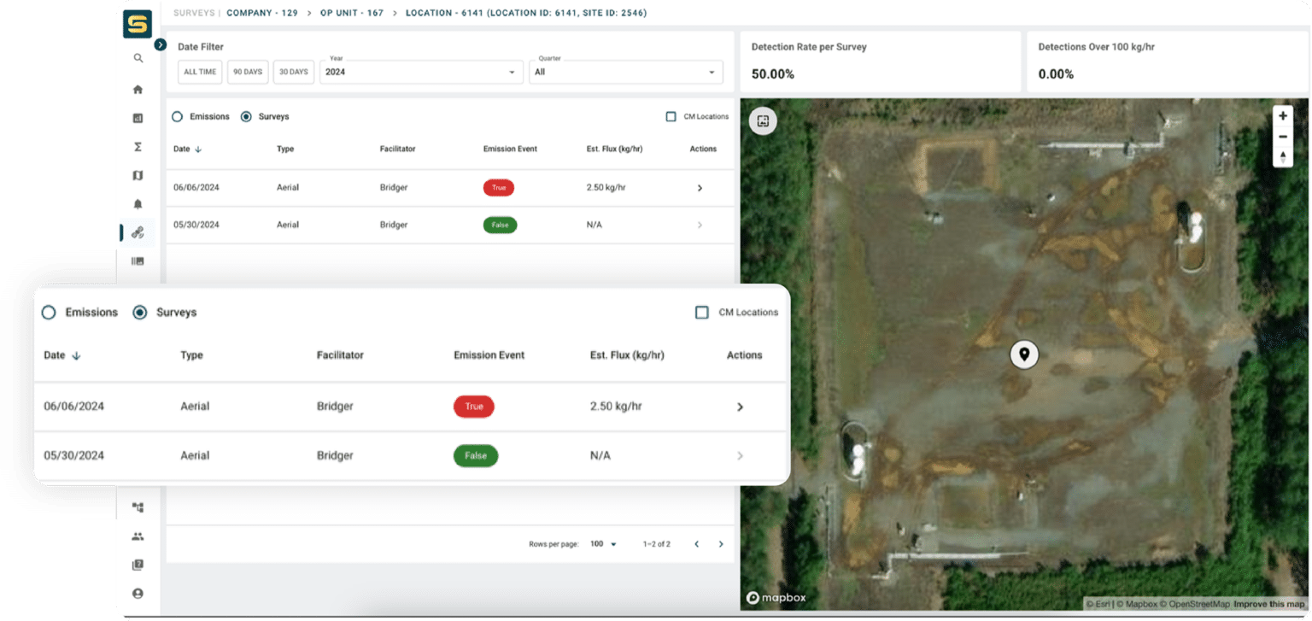1312x621 pixels.
Task: Enable CM Locations checkbox in enlarged callout
Action: 701,313
